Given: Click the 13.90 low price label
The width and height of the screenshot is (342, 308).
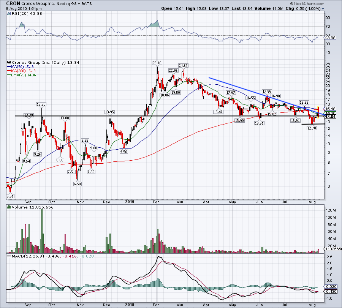Looking at the screenshot, I should [x=239, y=120].
